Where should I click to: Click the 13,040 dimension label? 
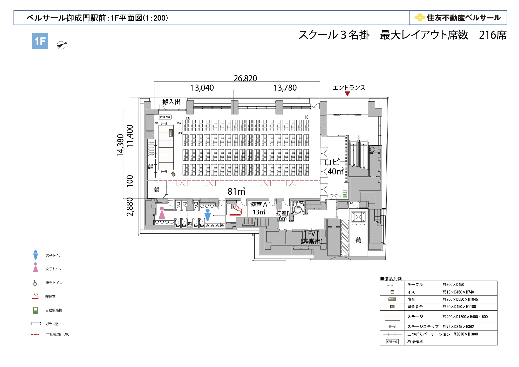pos(202,88)
